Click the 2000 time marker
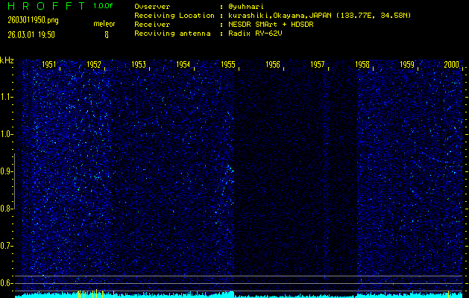Image resolution: width=469 pixels, height=298 pixels. (452, 65)
